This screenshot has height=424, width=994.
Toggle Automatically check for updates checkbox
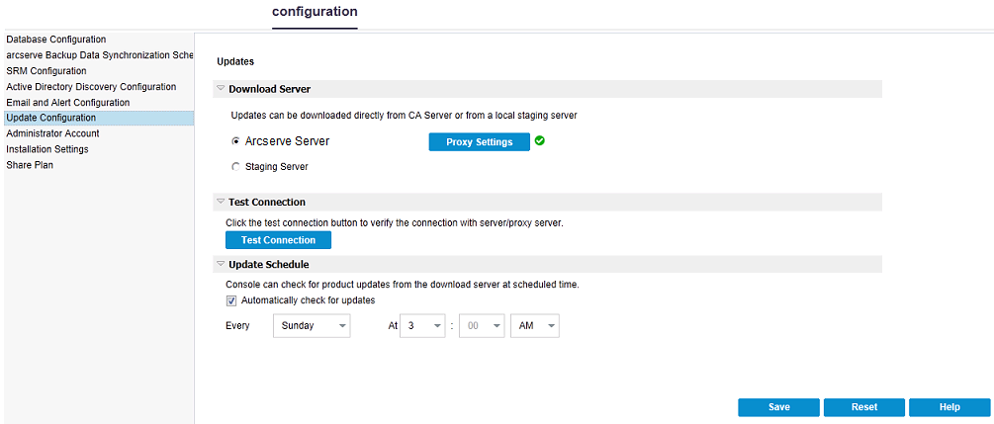click(232, 300)
